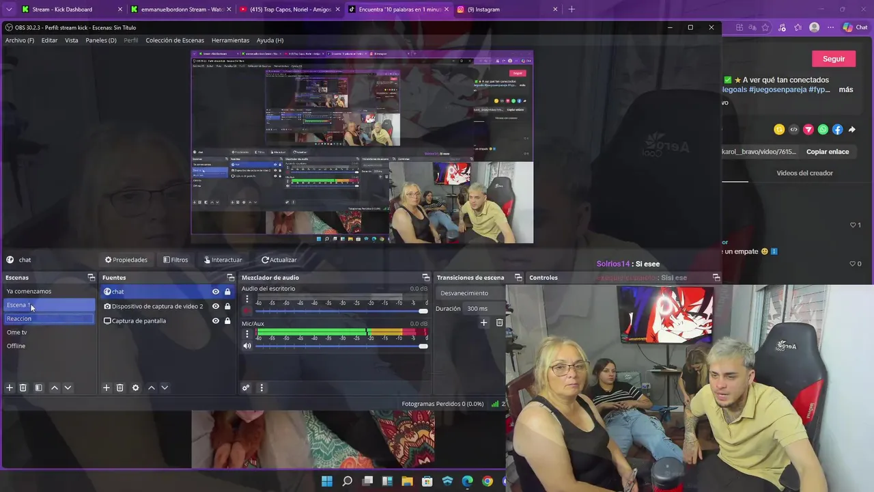Mute the Mic/Aux speaker icon

(247, 346)
